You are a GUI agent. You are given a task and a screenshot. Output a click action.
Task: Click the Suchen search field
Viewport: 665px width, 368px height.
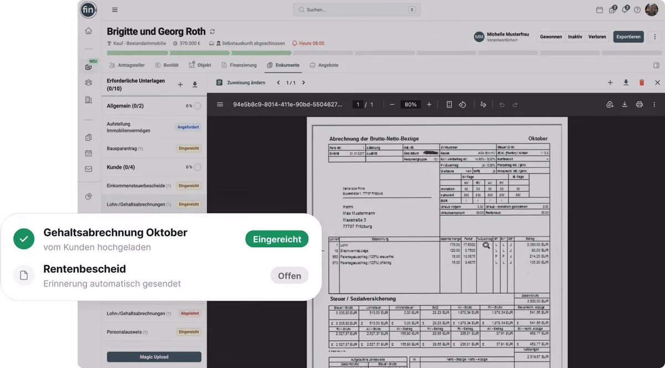(357, 9)
